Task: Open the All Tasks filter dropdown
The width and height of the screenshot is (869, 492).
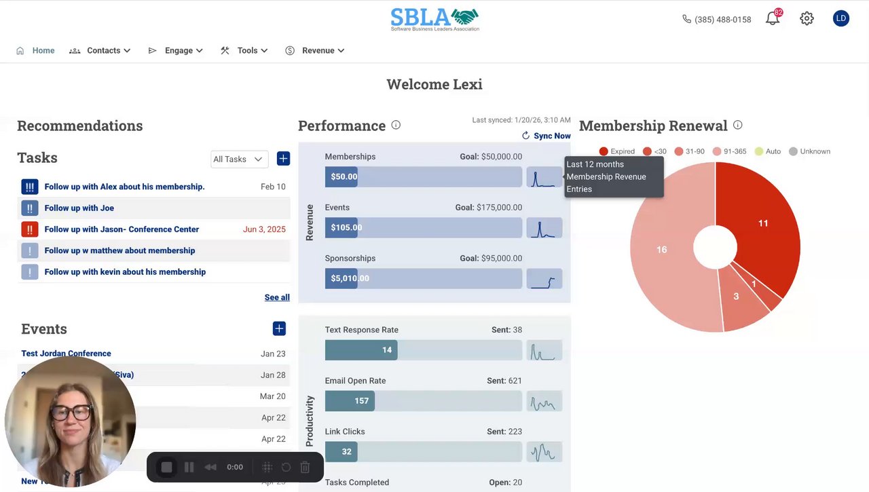Action: coord(239,159)
